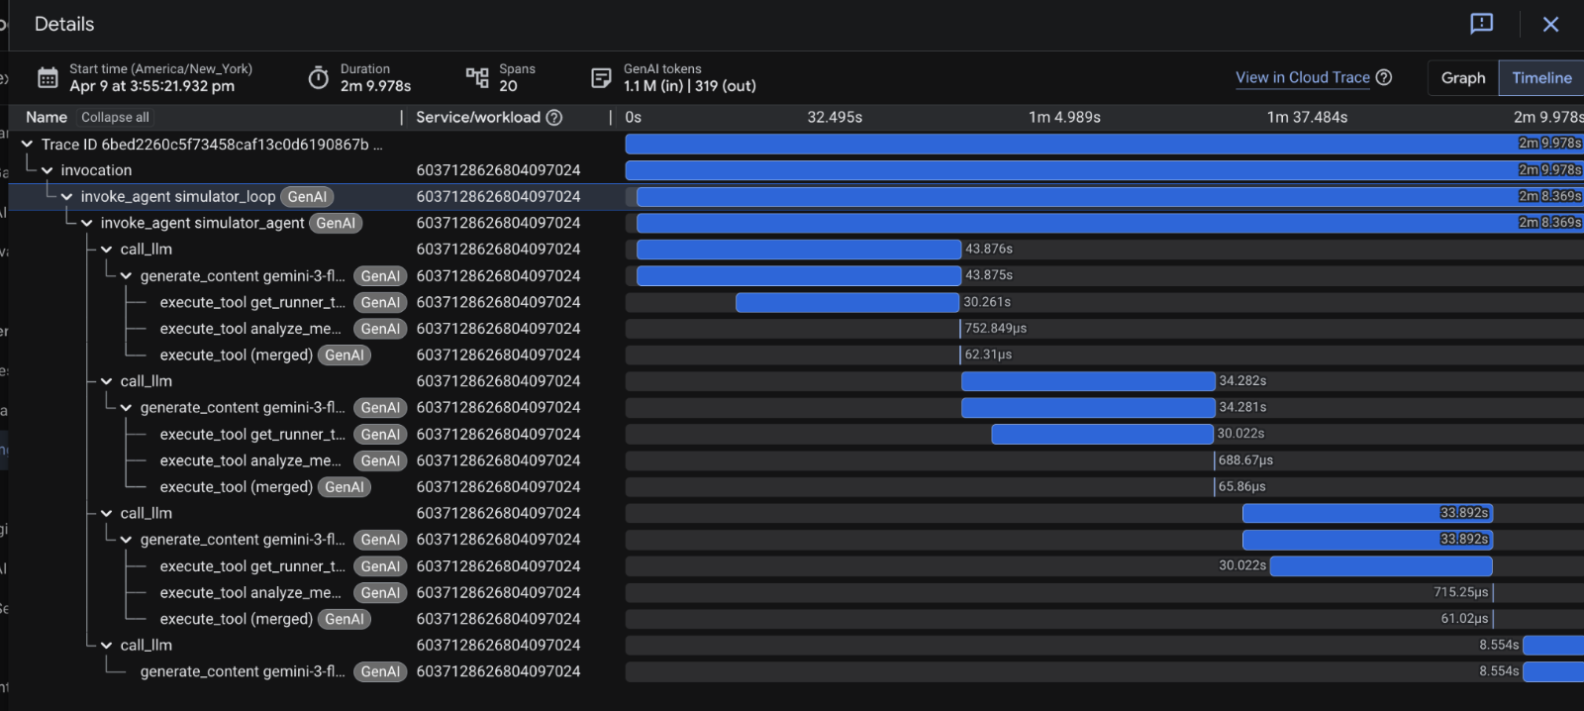1584x711 pixels.
Task: Click the stopwatch icon beside Duration
Action: 318,78
